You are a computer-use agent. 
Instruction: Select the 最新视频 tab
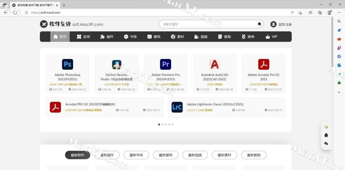pyautogui.click(x=195, y=155)
